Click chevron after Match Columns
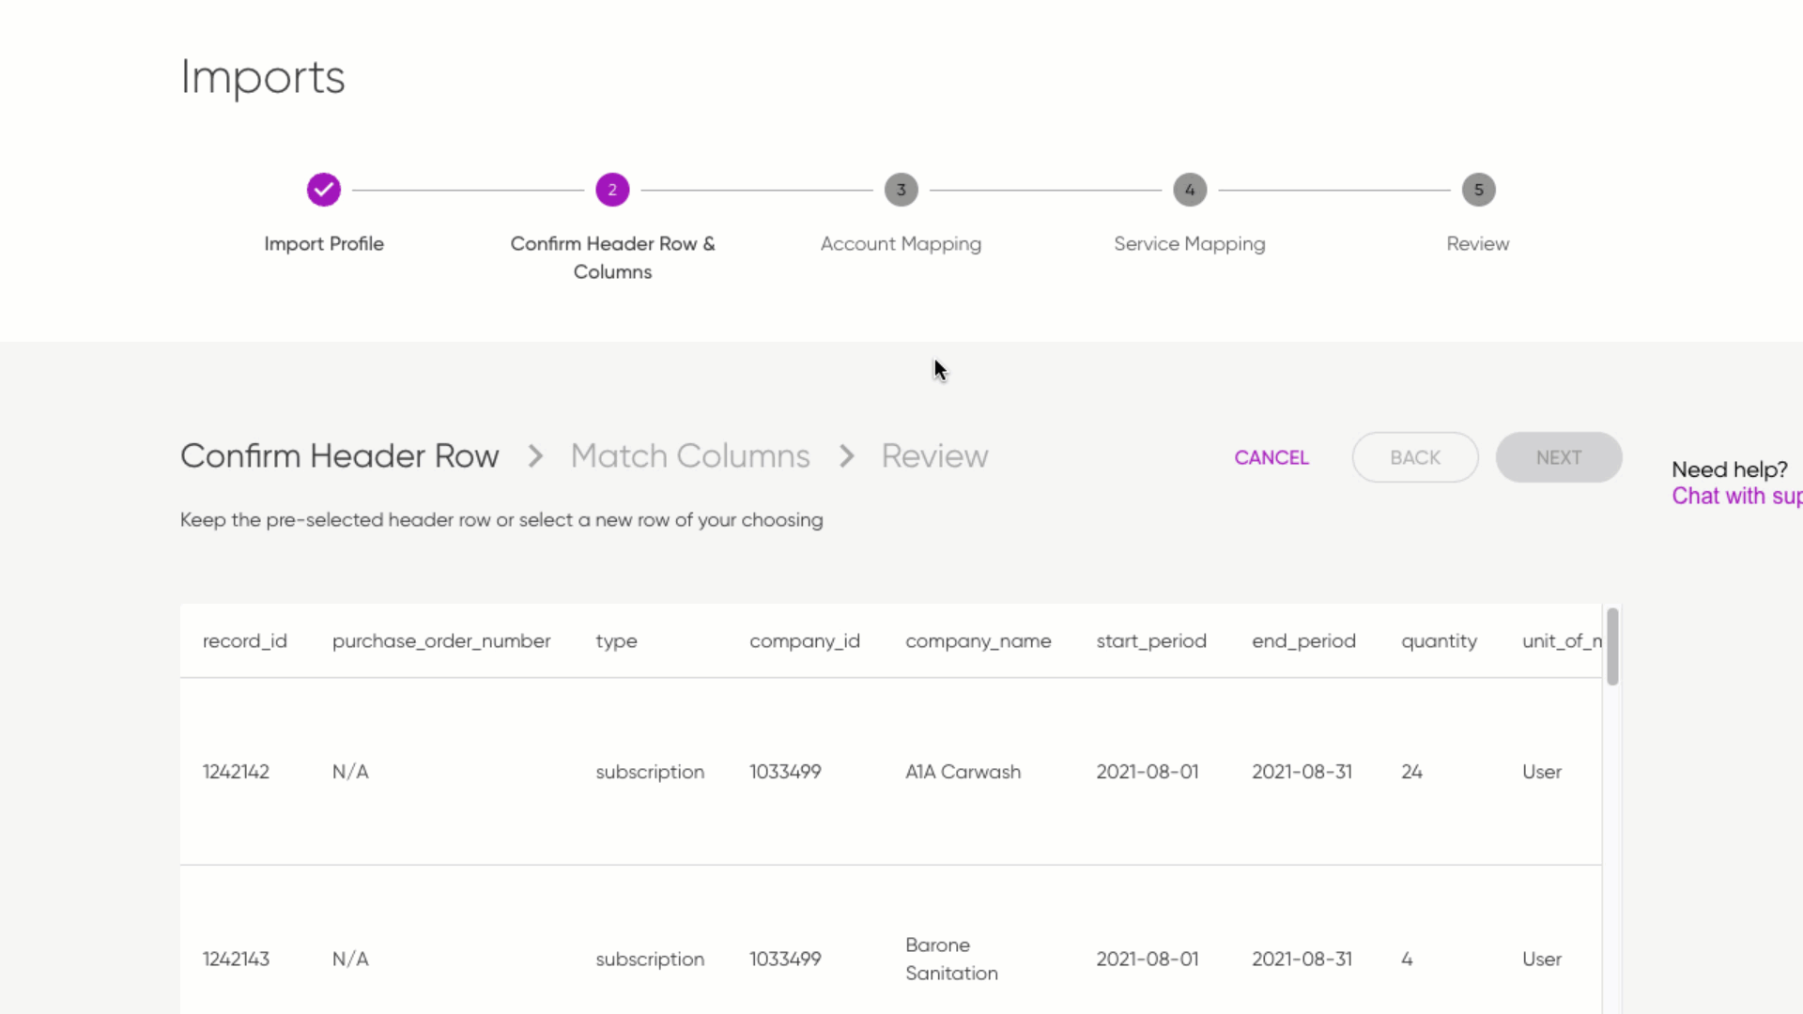 point(846,456)
